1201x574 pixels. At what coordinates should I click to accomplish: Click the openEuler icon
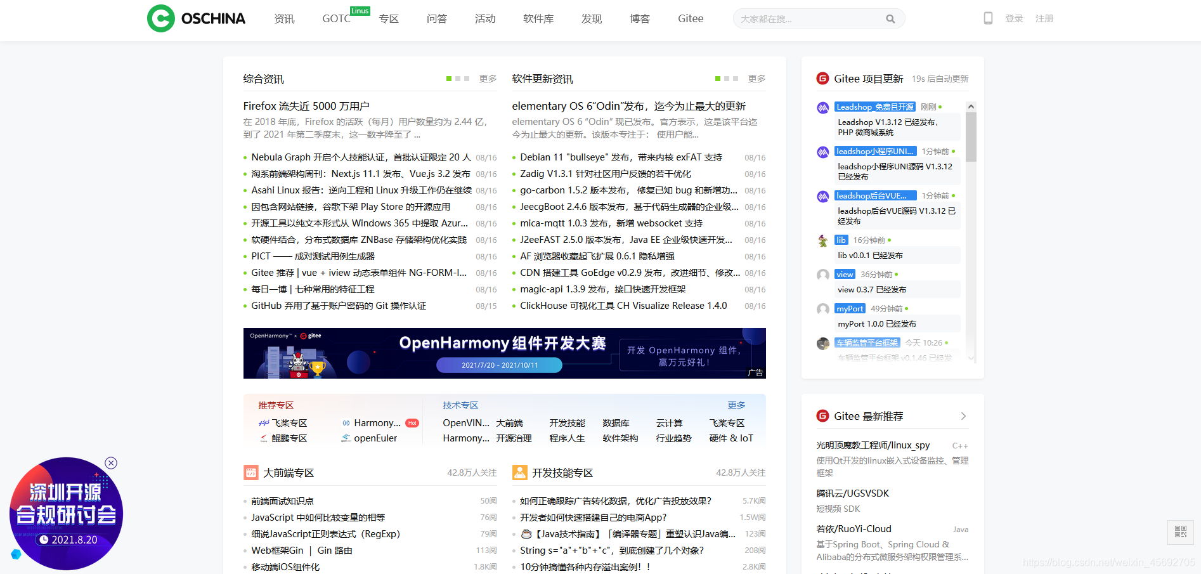coord(346,438)
